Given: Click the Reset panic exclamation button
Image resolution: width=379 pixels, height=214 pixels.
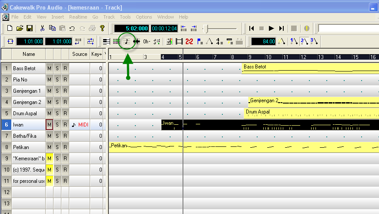Looking at the screenshot, I should pos(306,29).
